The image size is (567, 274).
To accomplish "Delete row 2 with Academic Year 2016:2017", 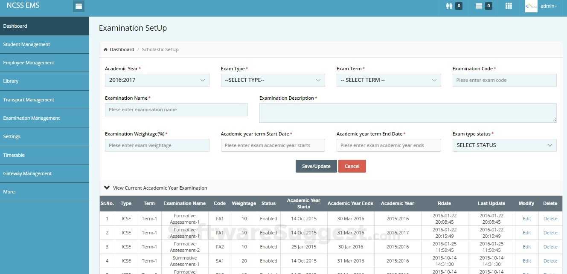I will click(550, 233).
